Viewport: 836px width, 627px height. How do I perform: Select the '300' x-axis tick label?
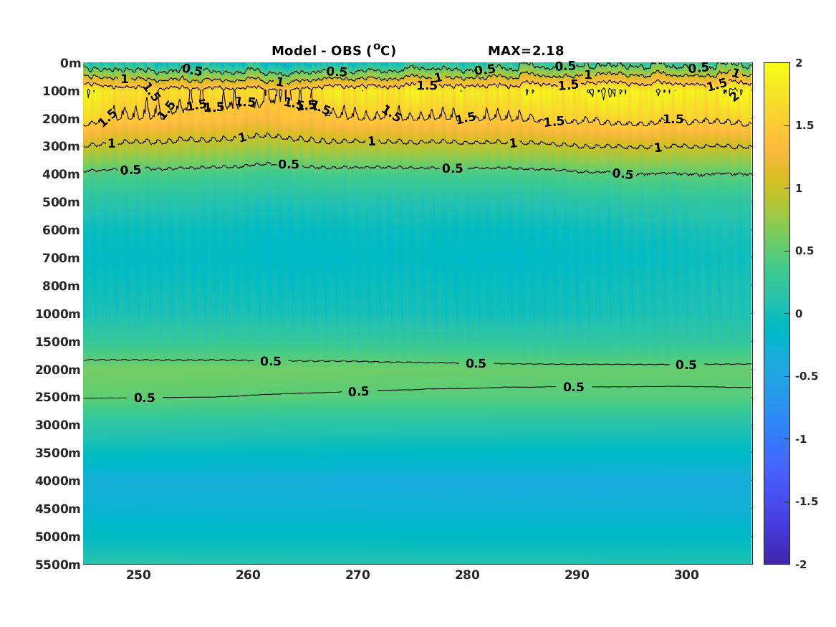pyautogui.click(x=686, y=575)
